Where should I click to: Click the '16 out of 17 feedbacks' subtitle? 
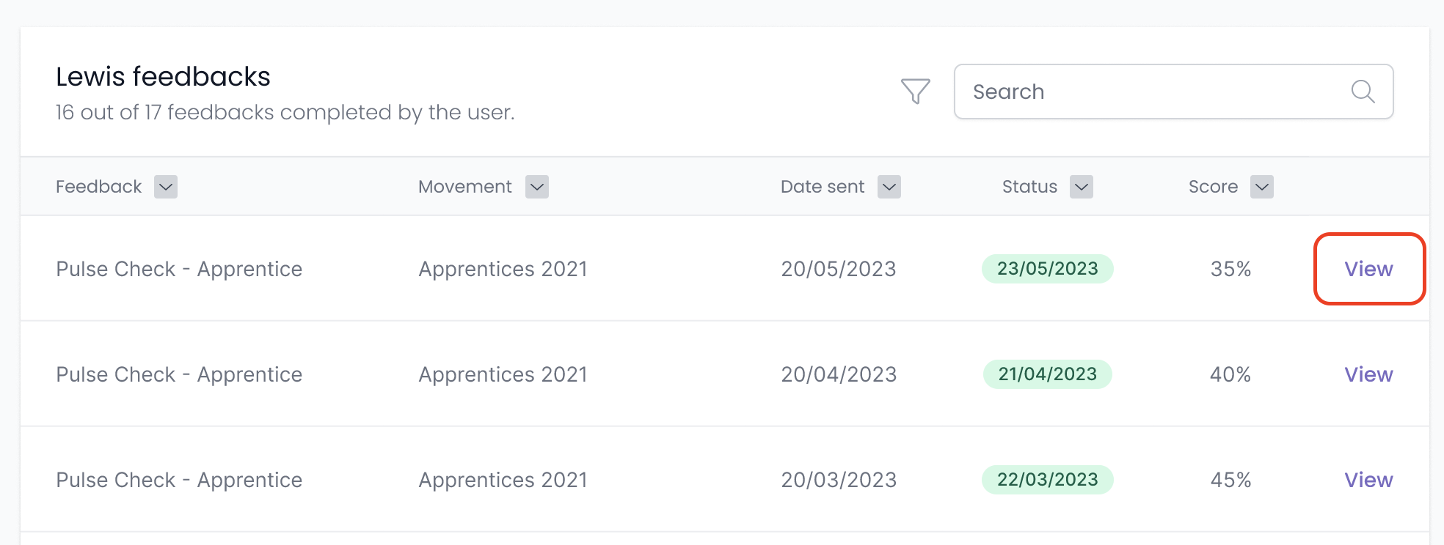285,112
